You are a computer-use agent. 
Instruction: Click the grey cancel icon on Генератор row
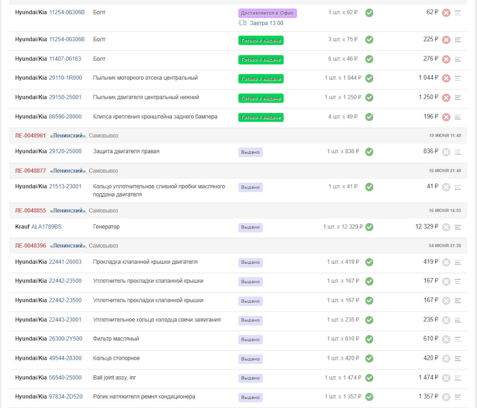446,227
